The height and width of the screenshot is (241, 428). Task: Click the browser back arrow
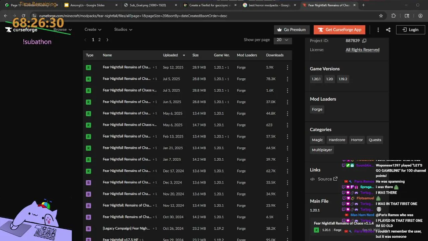point(6,16)
